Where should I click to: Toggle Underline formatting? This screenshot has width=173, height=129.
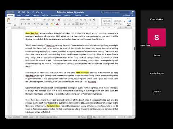pos(29,24)
